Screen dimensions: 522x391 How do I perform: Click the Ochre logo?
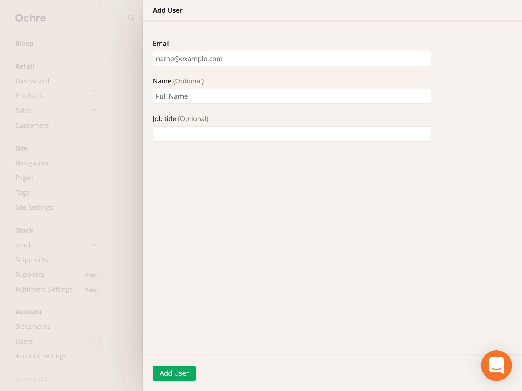point(31,18)
